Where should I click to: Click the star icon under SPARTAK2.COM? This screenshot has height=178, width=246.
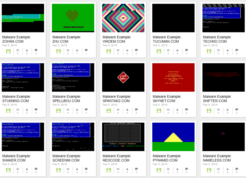[x=127, y=109]
